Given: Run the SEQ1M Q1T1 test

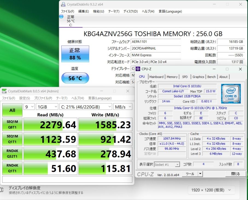Looking at the screenshot, I should [12, 139].
